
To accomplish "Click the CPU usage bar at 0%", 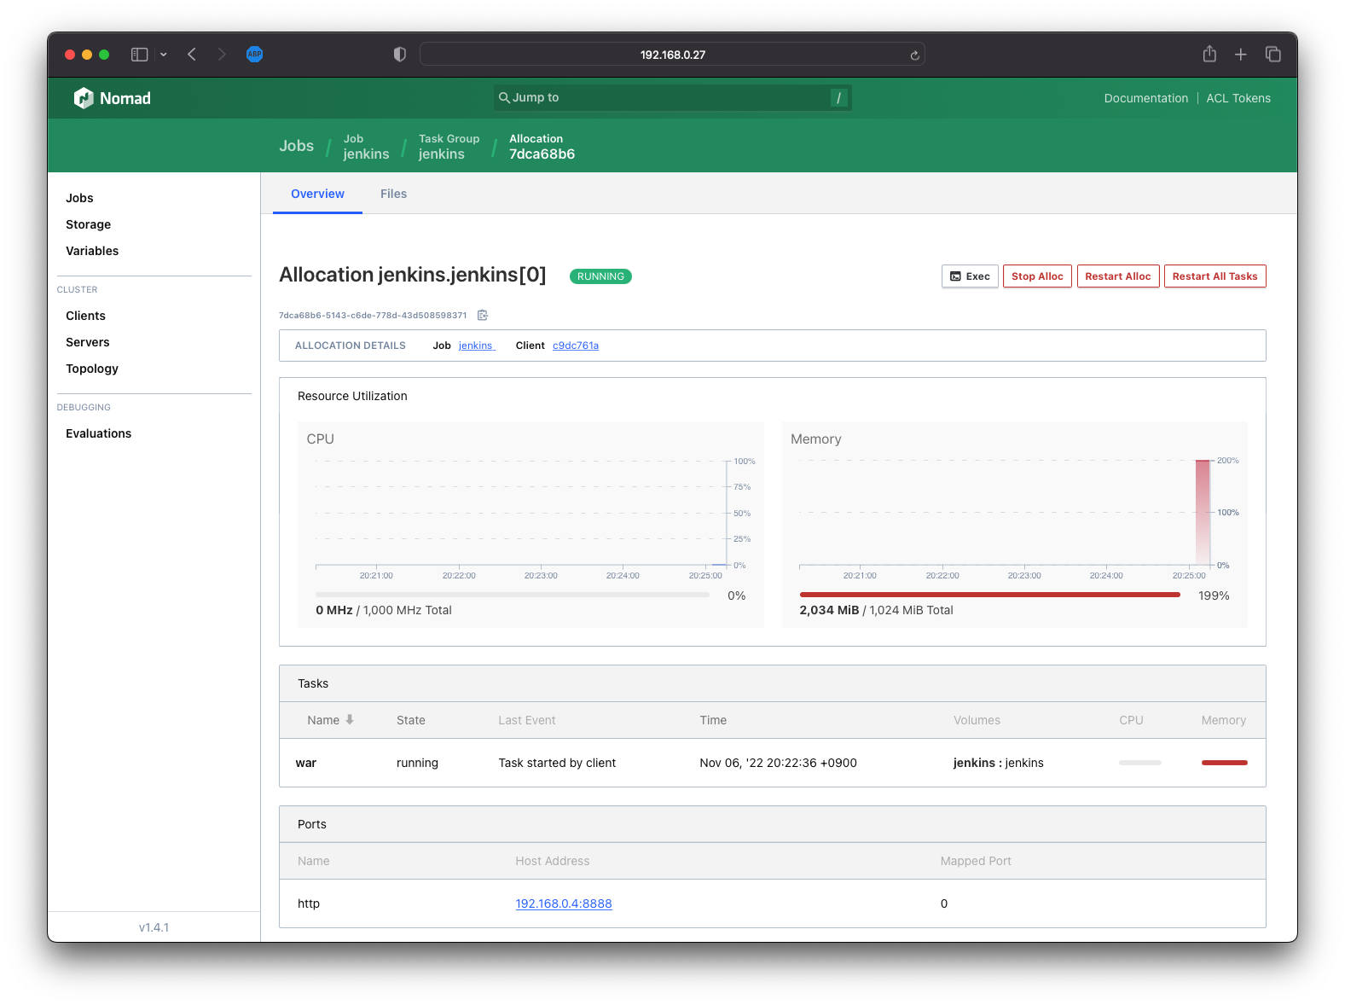I will [x=513, y=595].
